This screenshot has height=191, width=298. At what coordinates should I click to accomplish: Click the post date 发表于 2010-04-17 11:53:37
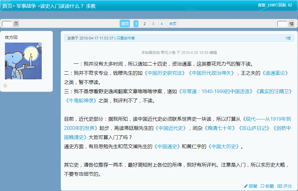[x=90, y=38]
